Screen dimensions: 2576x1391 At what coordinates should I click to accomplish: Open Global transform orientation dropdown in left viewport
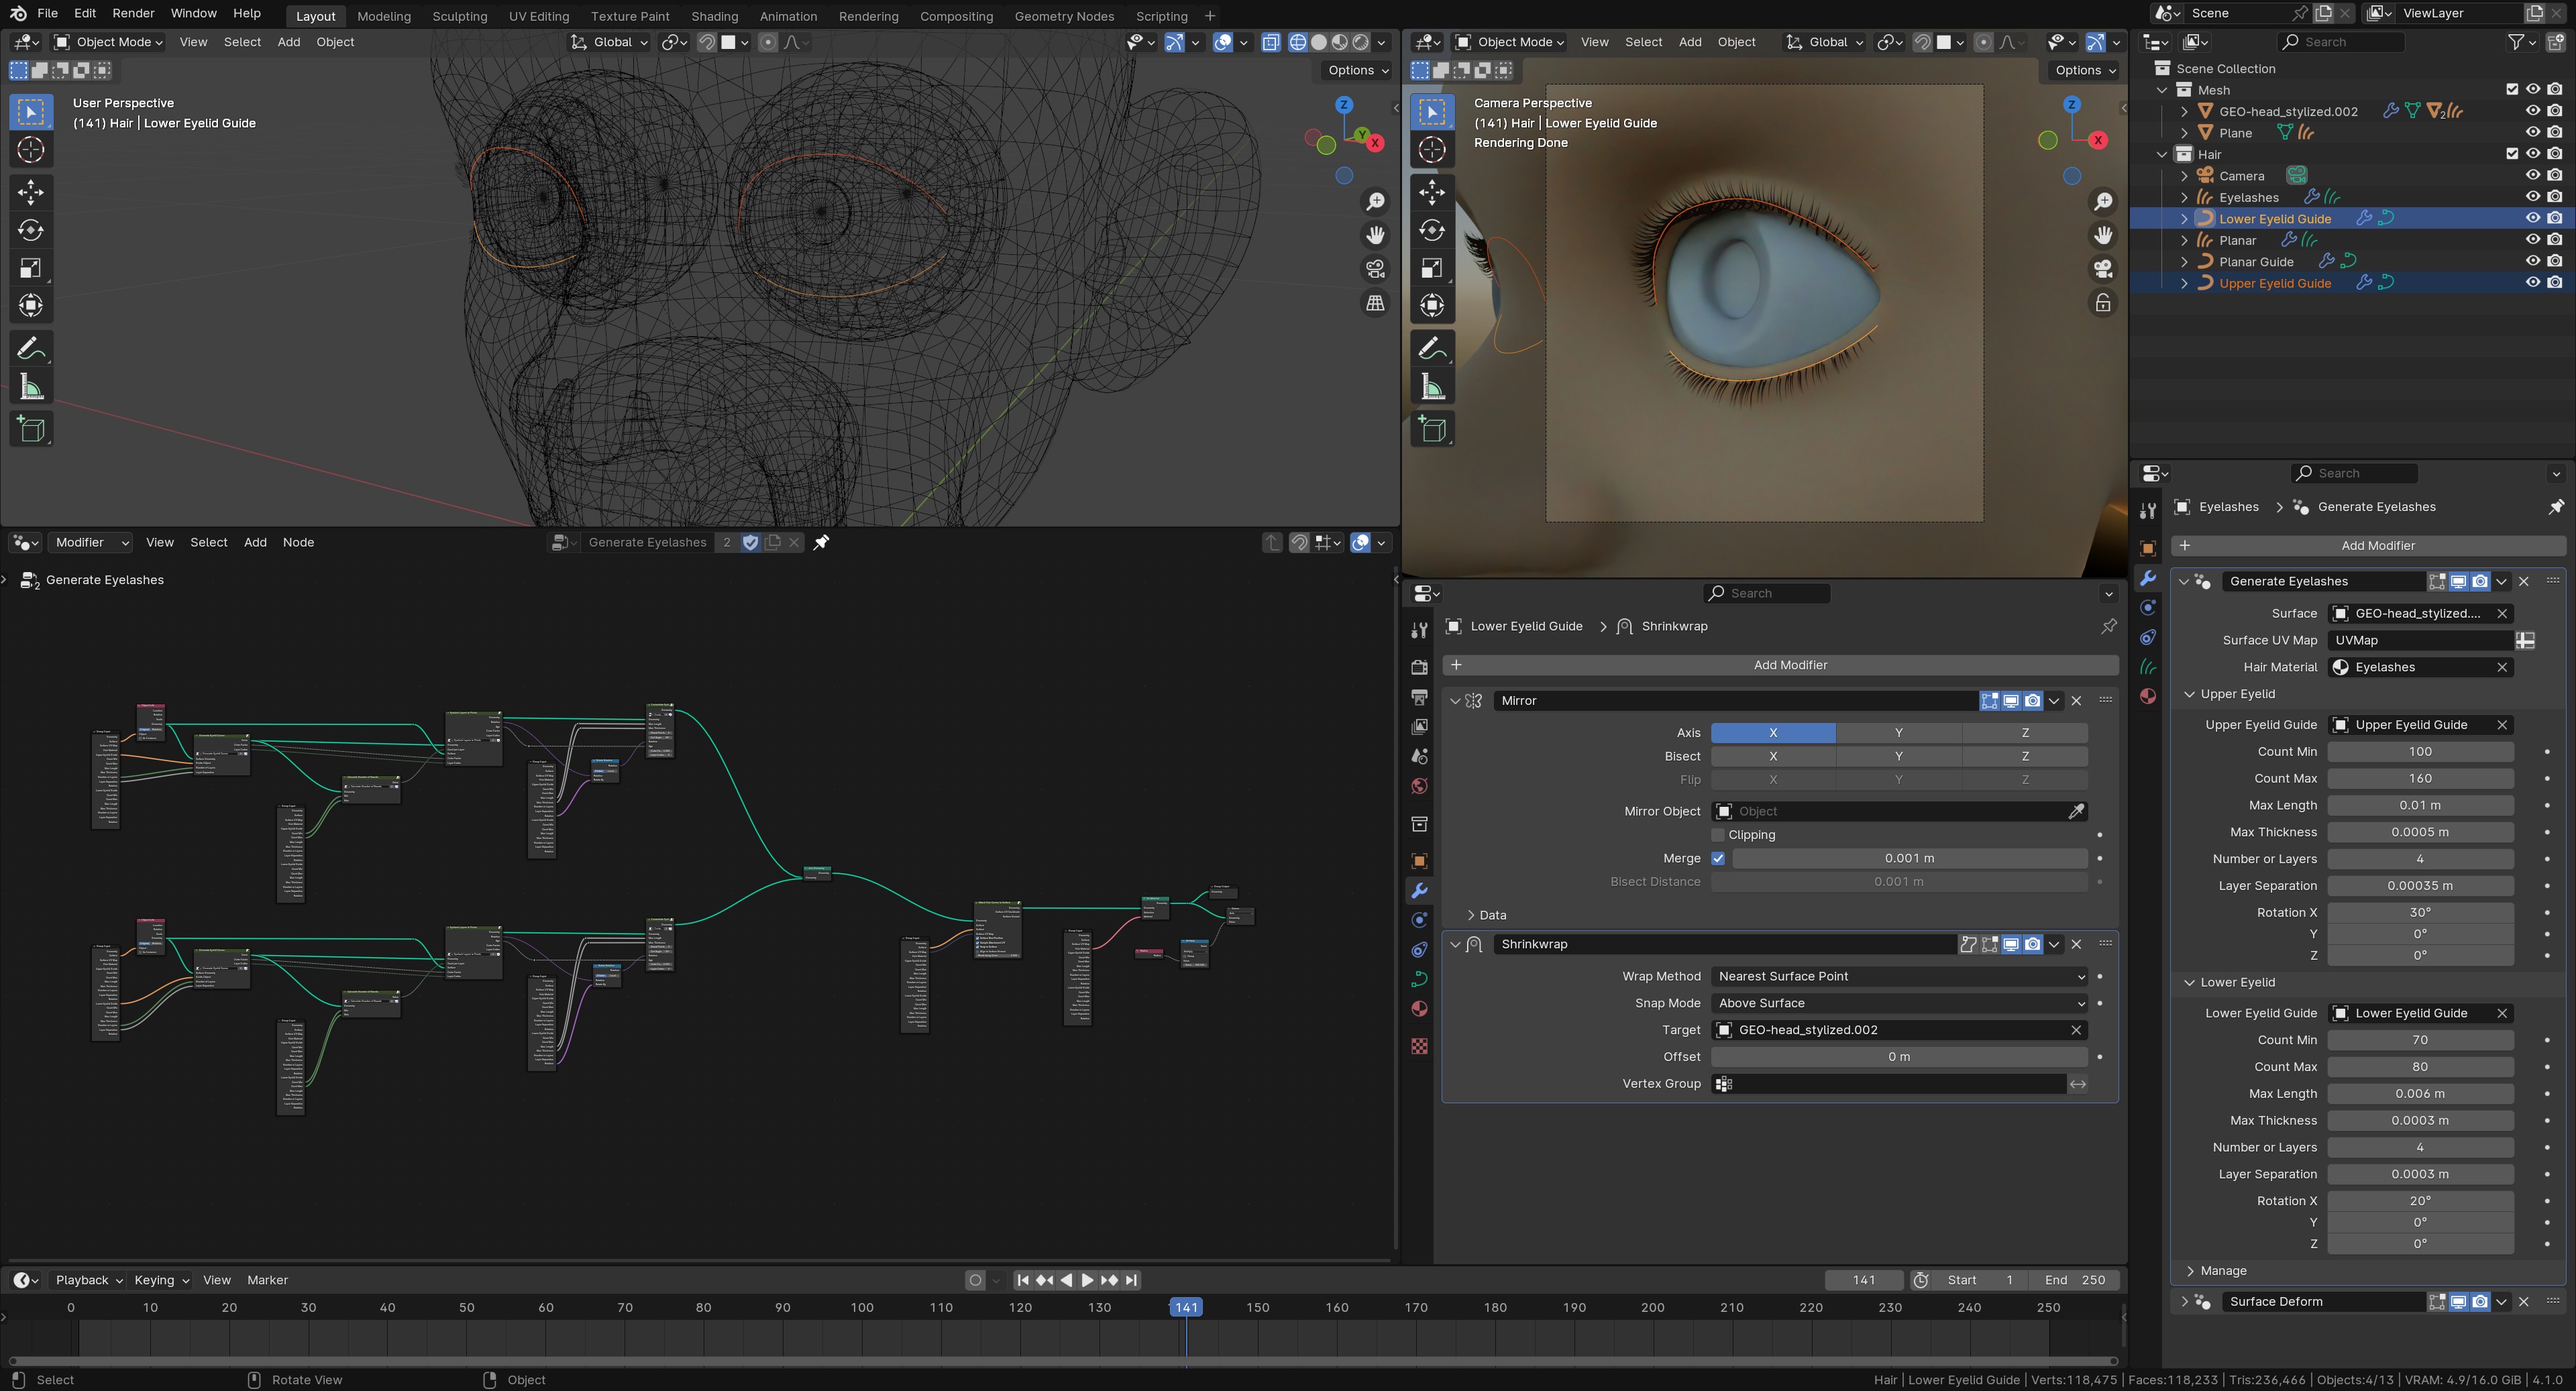point(609,42)
